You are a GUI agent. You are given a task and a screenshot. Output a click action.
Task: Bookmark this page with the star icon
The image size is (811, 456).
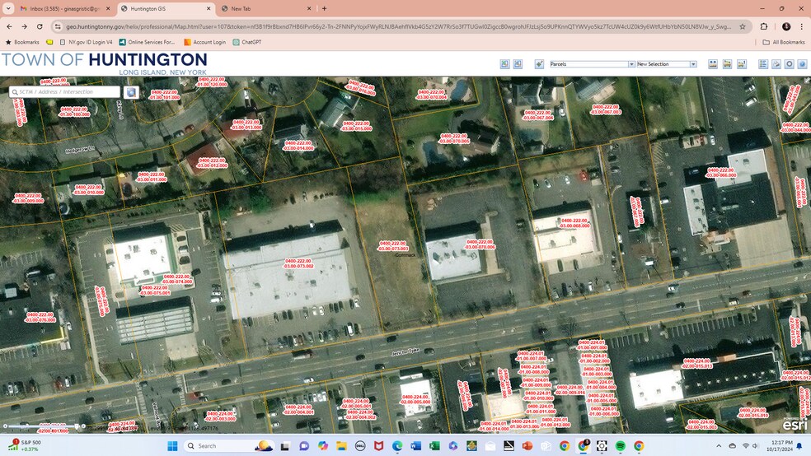(x=742, y=26)
